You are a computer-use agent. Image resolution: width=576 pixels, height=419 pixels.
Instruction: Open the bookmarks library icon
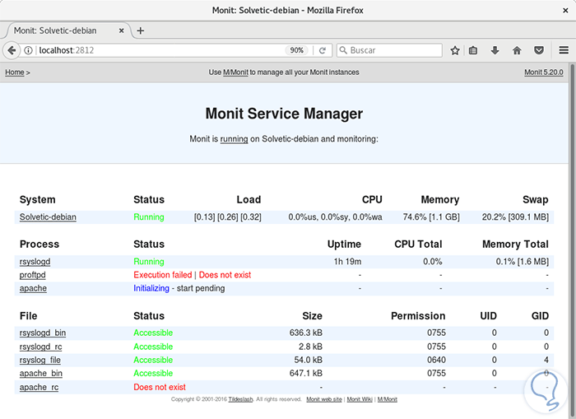474,50
